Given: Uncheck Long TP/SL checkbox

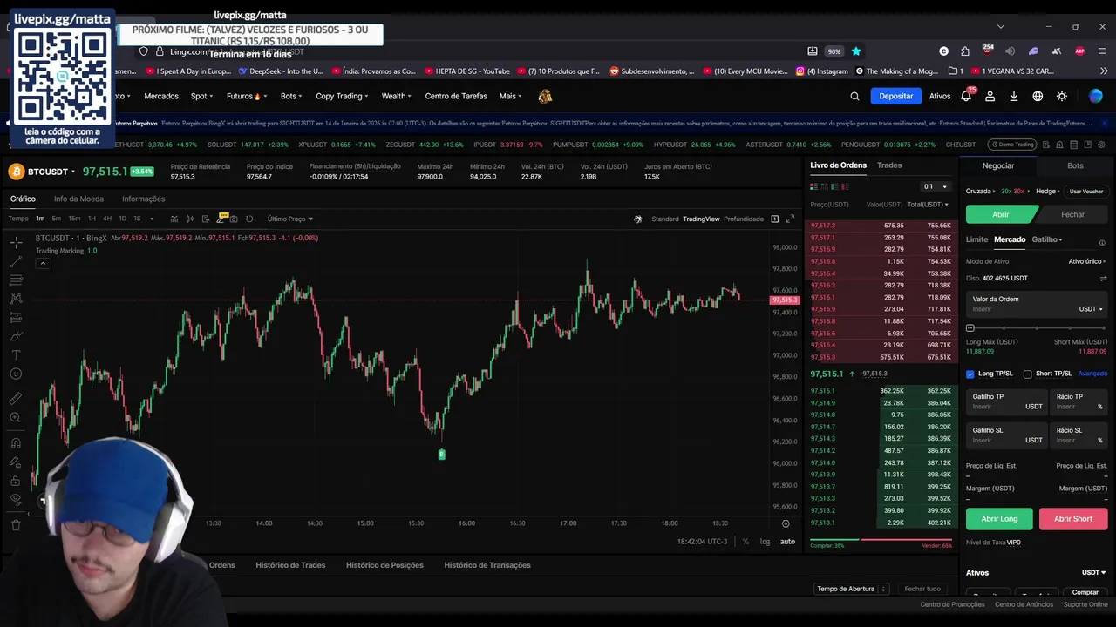Looking at the screenshot, I should pyautogui.click(x=970, y=374).
